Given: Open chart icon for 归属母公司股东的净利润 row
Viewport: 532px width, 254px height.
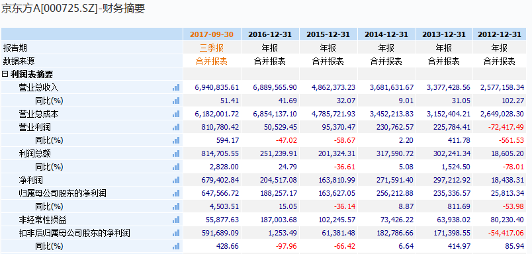Looking at the screenshot, I should (176, 193).
